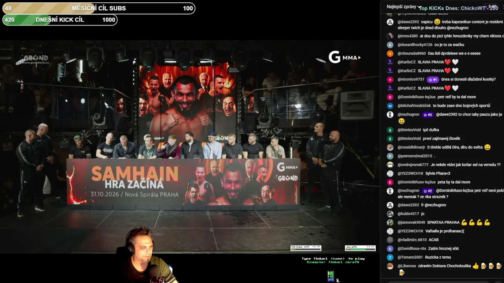Click the @nezhugron mention in "fr @nezhugron"
Viewport: 504px width, 283px height.
435,205
